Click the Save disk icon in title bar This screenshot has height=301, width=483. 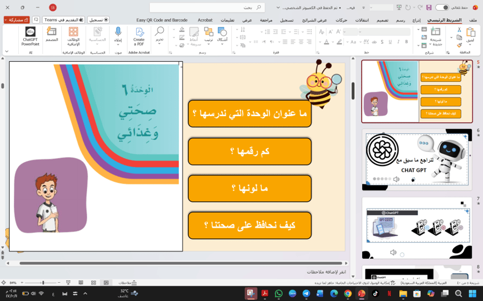[428, 7]
